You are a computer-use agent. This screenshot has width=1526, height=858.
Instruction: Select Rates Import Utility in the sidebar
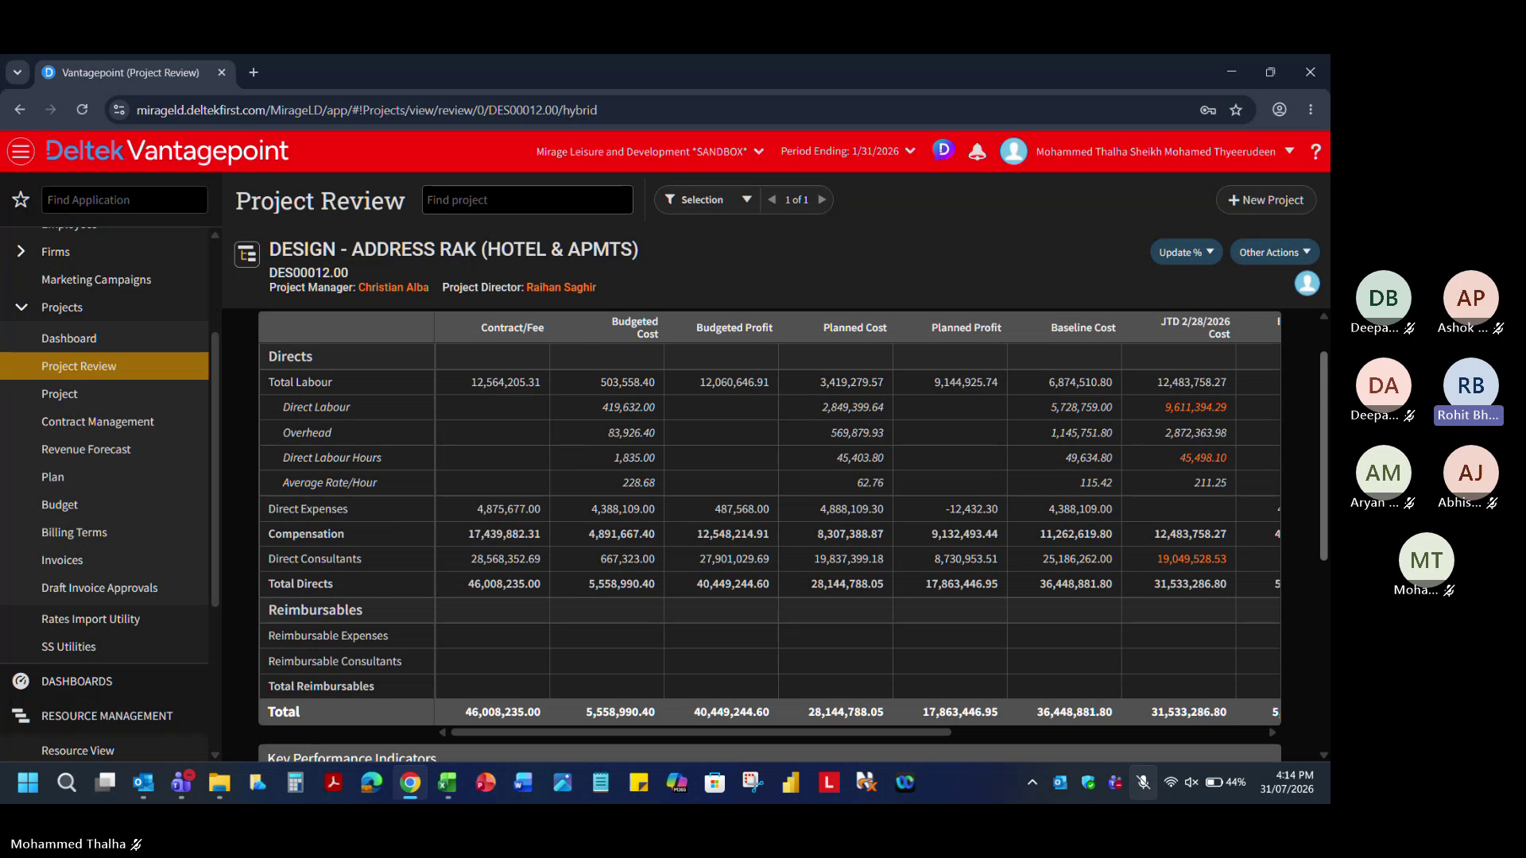91,619
